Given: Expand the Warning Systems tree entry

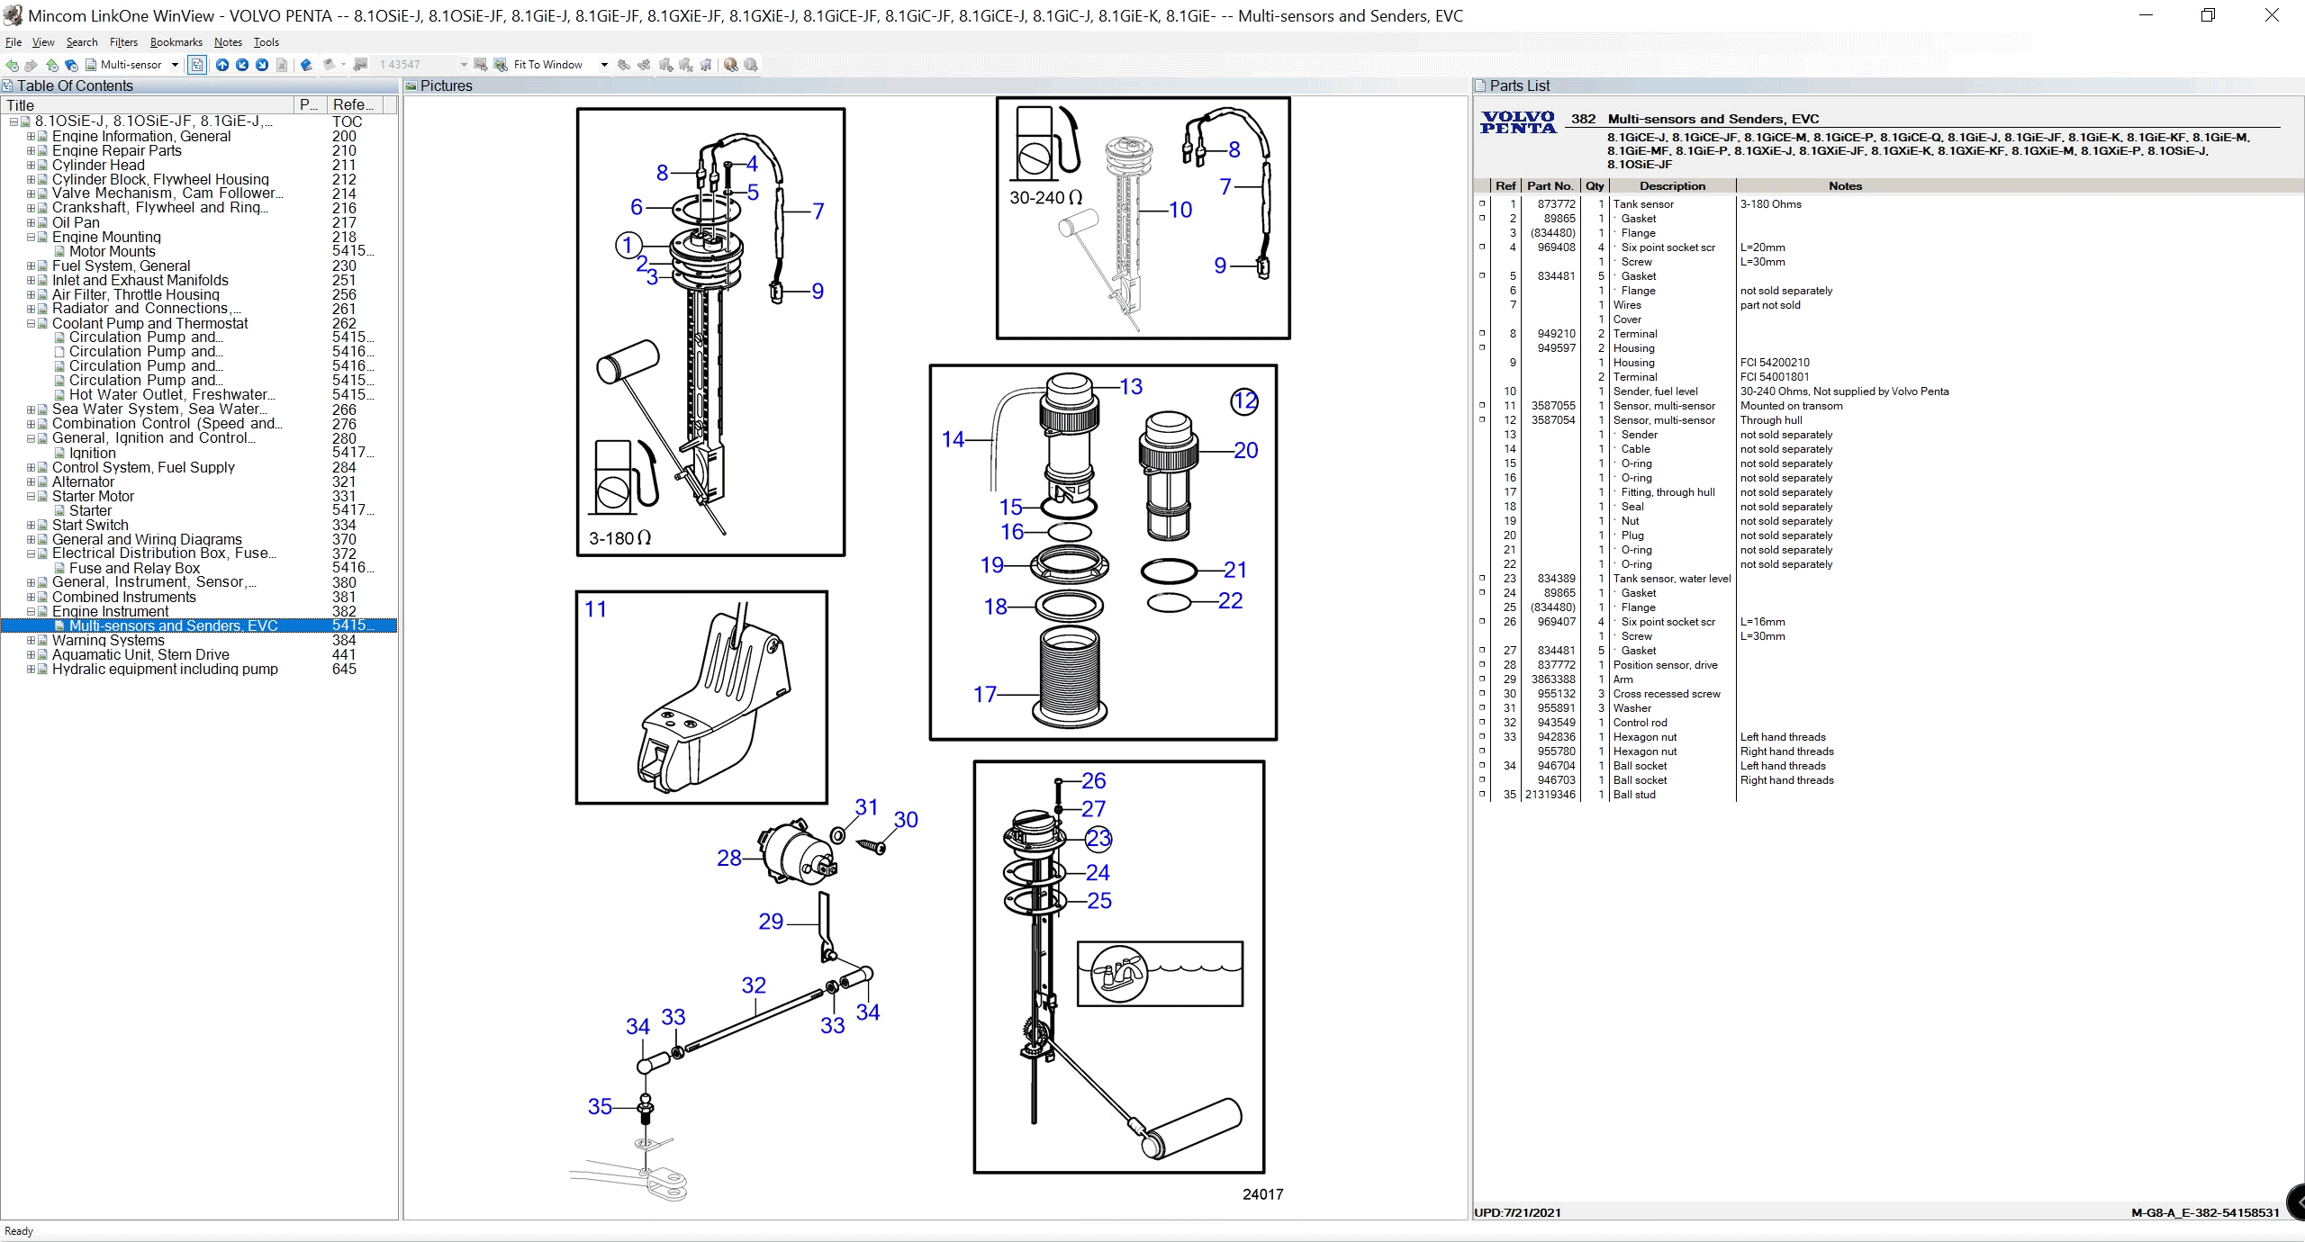Looking at the screenshot, I should [32, 640].
